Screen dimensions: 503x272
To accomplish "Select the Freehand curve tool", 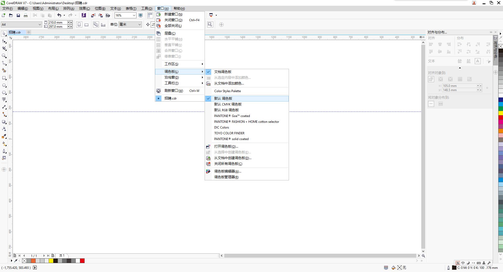I will 4,63.
